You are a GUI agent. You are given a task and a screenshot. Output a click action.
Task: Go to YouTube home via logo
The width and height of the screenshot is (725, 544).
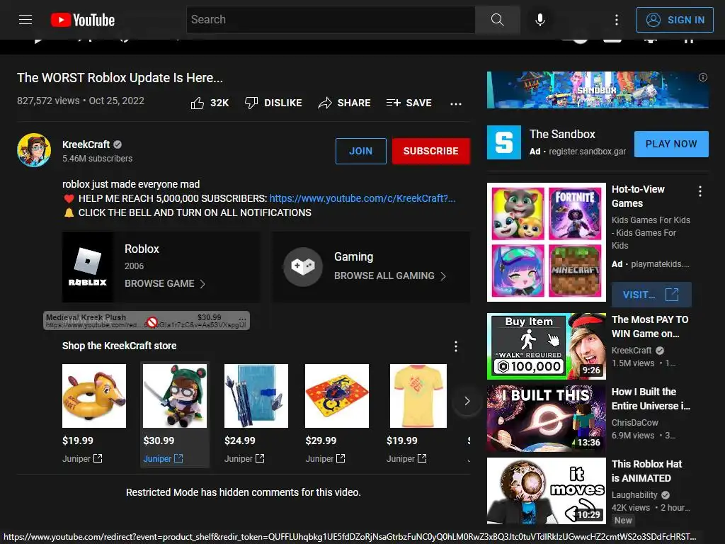83,20
